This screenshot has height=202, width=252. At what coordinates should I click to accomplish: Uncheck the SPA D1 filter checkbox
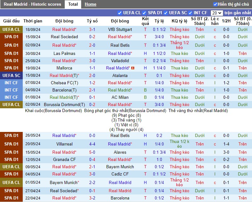pyautogui.click(x=144, y=13)
